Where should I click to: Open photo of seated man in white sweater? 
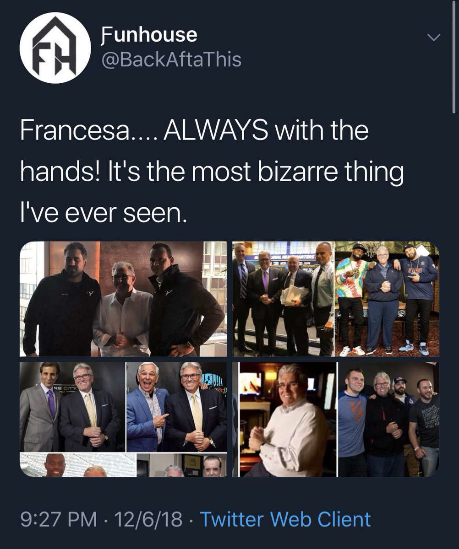click(x=284, y=419)
